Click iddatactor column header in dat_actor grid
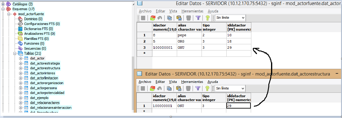Screen dimensions: 342x118 pyautogui.click(x=239, y=27)
